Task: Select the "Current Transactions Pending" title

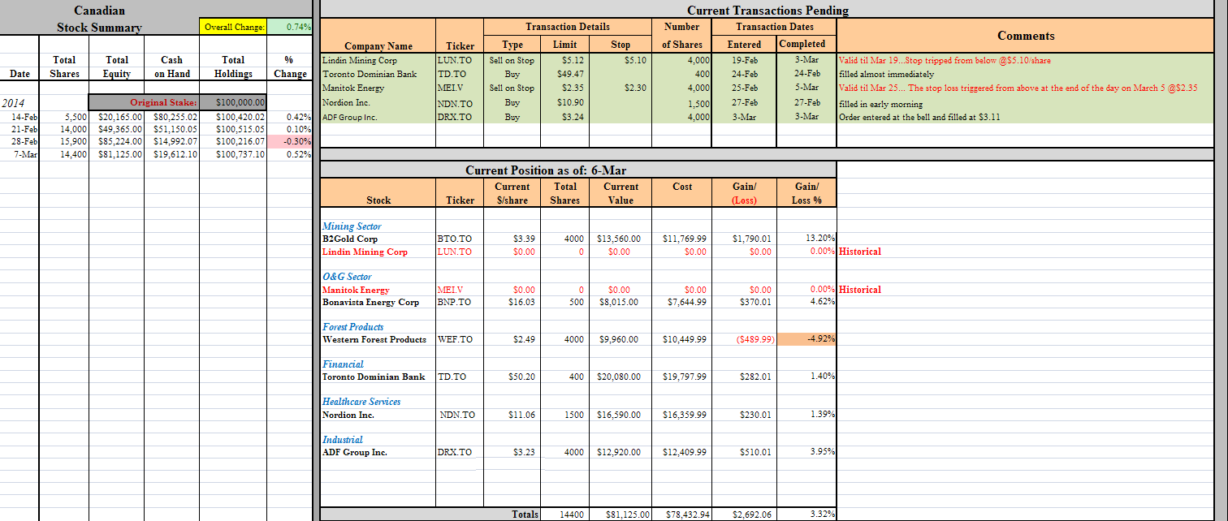Action: [767, 11]
